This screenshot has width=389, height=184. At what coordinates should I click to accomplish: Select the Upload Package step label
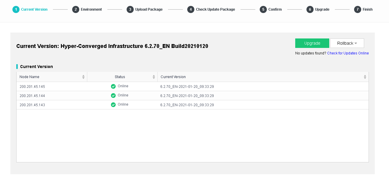tap(149, 9)
